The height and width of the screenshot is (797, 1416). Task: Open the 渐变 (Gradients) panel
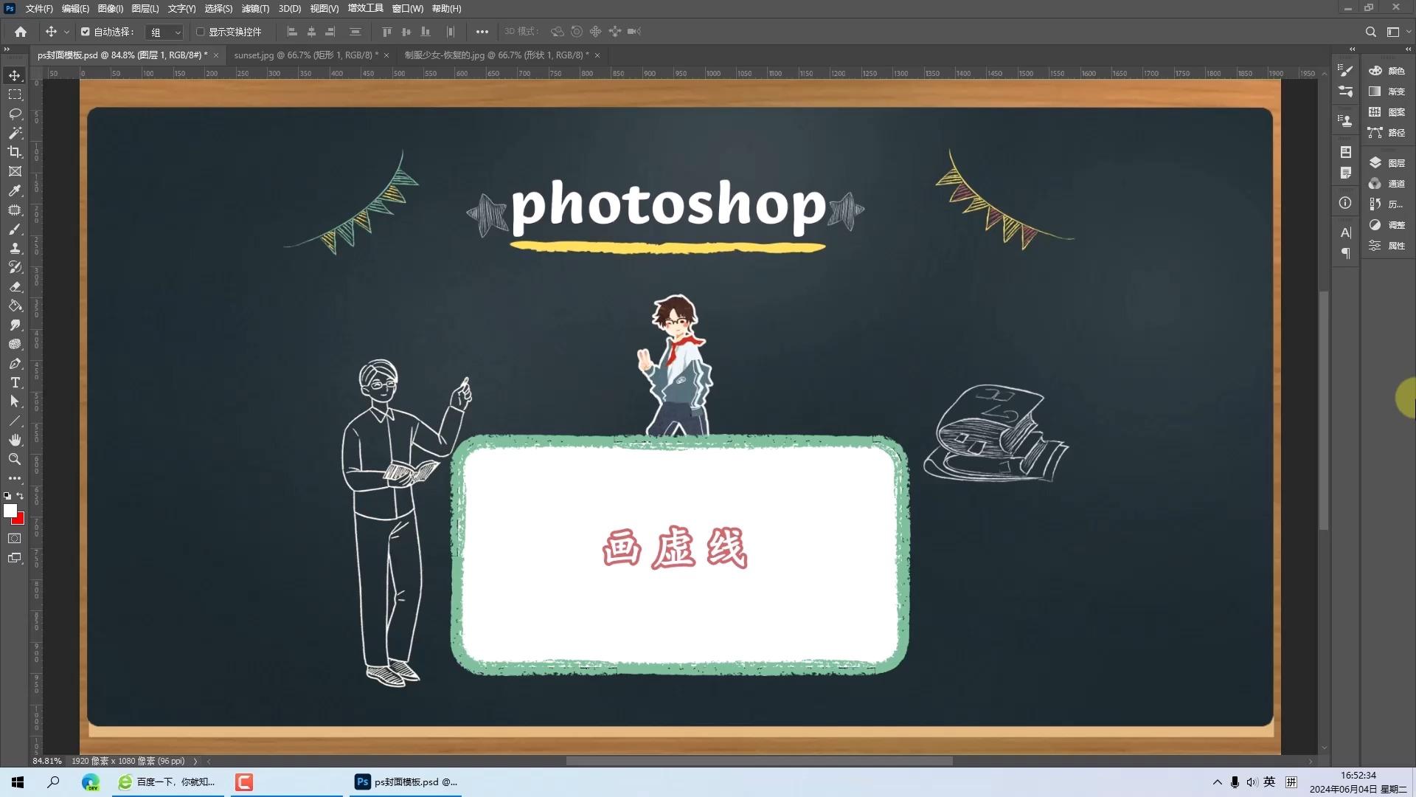tap(1387, 92)
